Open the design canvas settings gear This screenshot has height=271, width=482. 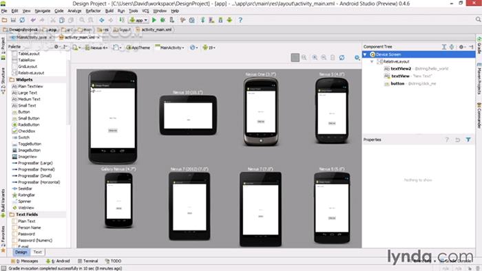pyautogui.click(x=357, y=58)
